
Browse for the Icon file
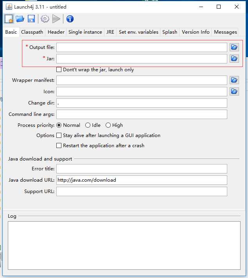click(x=234, y=92)
